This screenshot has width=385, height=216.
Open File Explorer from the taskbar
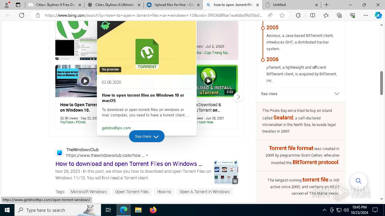138,210
